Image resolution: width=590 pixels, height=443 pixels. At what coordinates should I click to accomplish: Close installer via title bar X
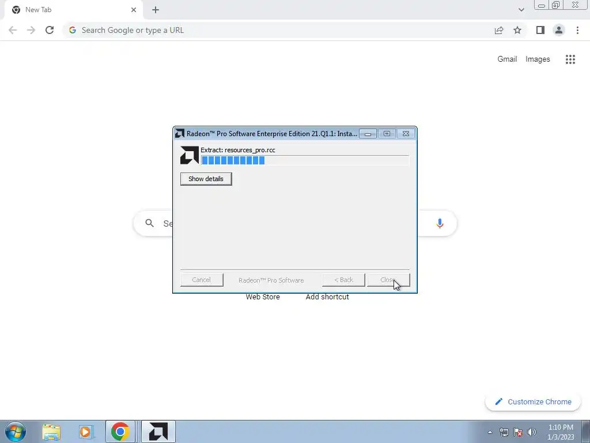point(406,134)
